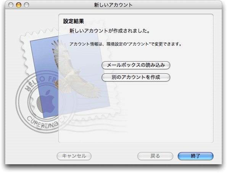
Task: Click the キャンセル button
Action: point(74,156)
